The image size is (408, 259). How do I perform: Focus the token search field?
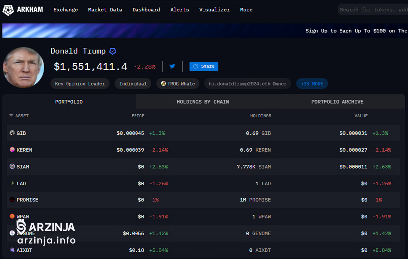click(373, 10)
